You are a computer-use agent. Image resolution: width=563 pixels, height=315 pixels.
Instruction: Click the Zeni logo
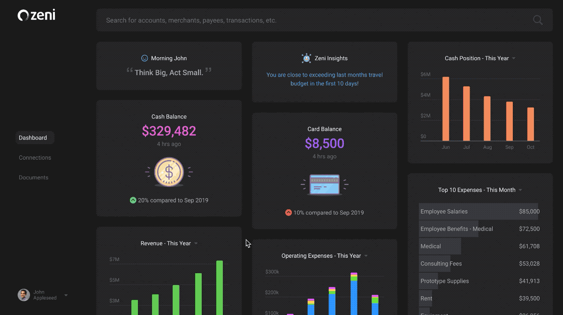click(x=37, y=15)
